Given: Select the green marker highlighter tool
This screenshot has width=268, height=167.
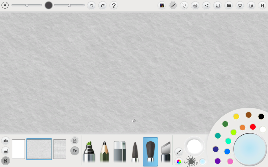Looking at the screenshot, I should [x=89, y=152].
